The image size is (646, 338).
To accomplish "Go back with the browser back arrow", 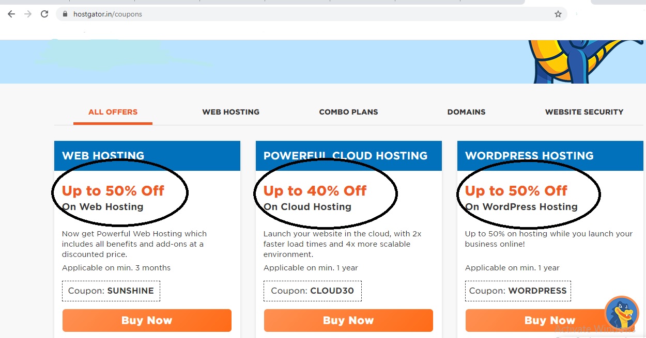I will [11, 14].
